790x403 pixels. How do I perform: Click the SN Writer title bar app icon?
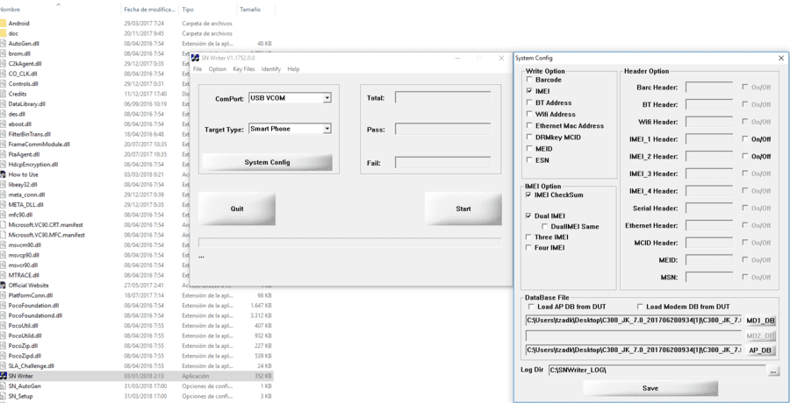(196, 59)
